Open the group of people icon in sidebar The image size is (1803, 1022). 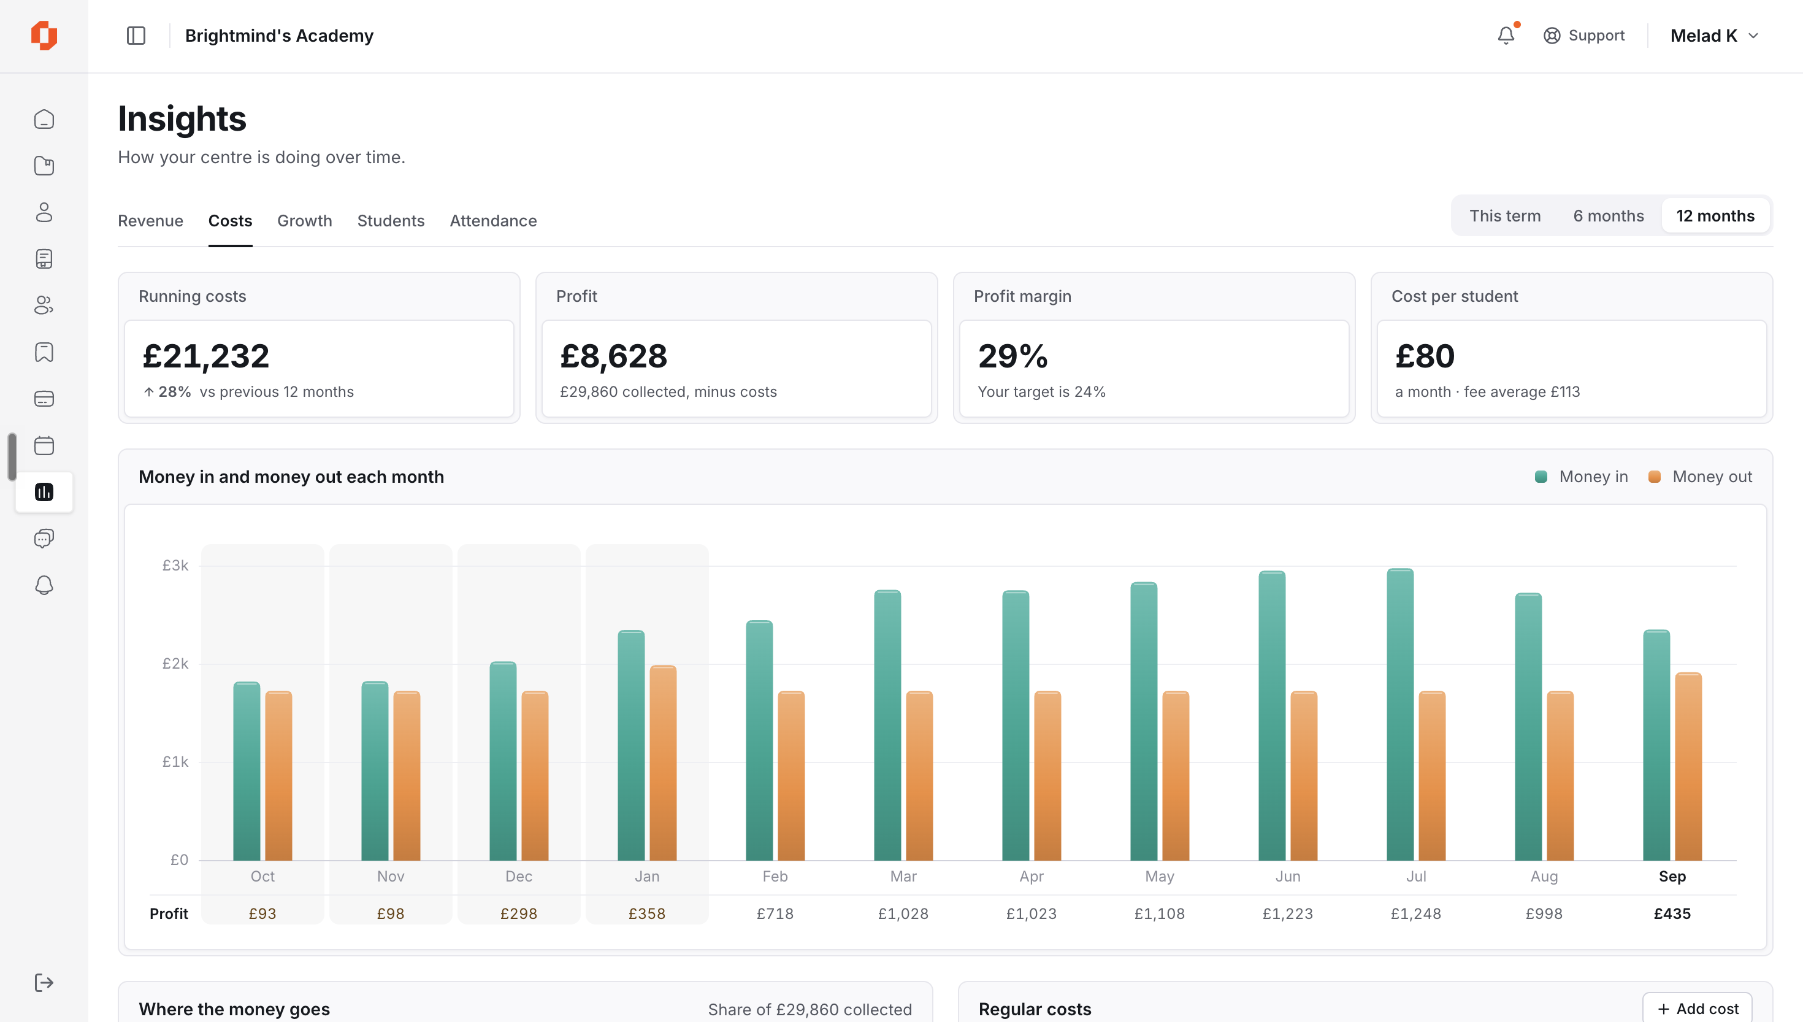click(44, 305)
